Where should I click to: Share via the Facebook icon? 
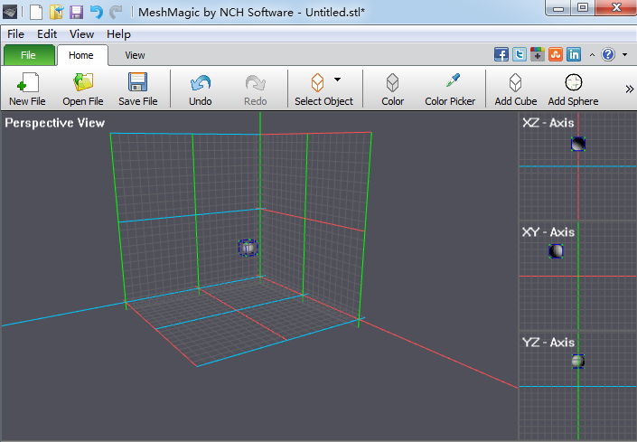tap(501, 54)
